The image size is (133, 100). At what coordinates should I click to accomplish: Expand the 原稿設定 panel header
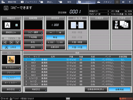point(11,18)
